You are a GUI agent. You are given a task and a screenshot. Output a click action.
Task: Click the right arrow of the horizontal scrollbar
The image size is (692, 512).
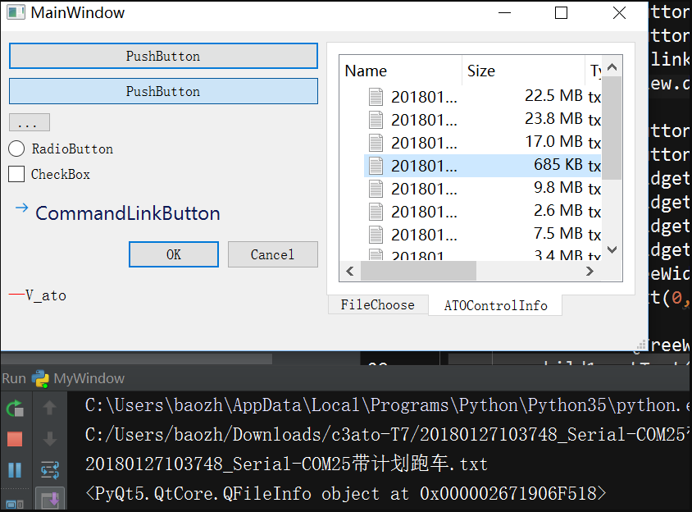coord(590,271)
